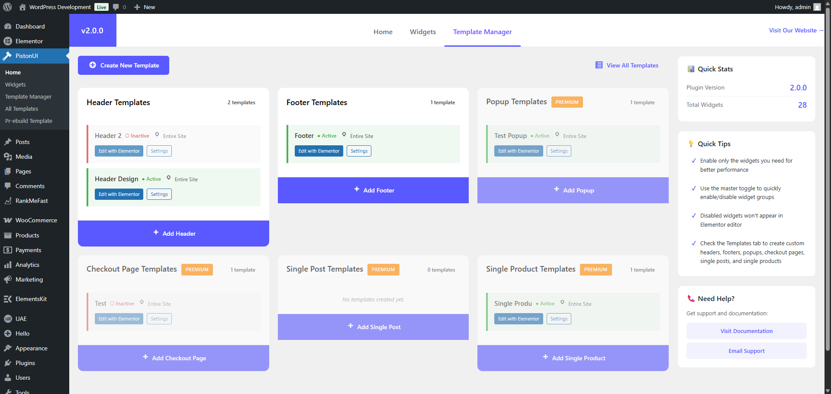Select the Template Manager tab
This screenshot has width=831, height=394.
pyautogui.click(x=483, y=32)
